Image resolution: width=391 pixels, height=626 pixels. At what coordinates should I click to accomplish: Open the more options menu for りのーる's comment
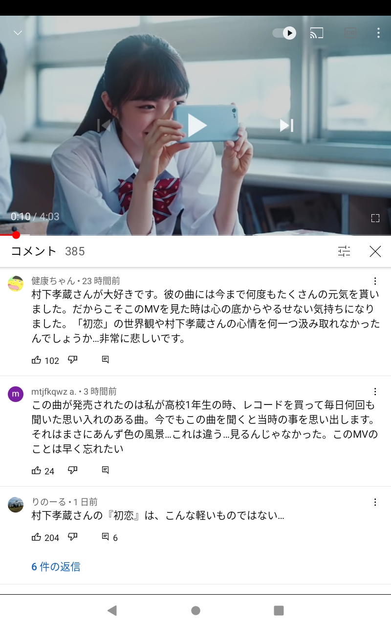tap(375, 502)
